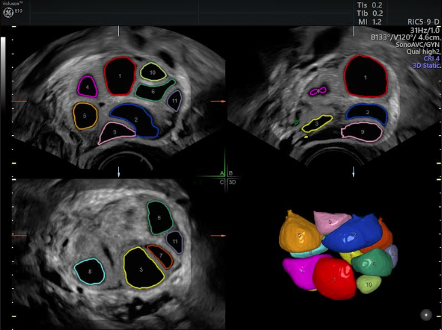Click the light green 3D follicle 10

pos(368,285)
